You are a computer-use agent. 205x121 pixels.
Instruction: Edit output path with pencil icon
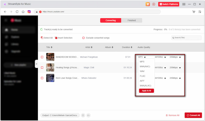(x=83, y=115)
